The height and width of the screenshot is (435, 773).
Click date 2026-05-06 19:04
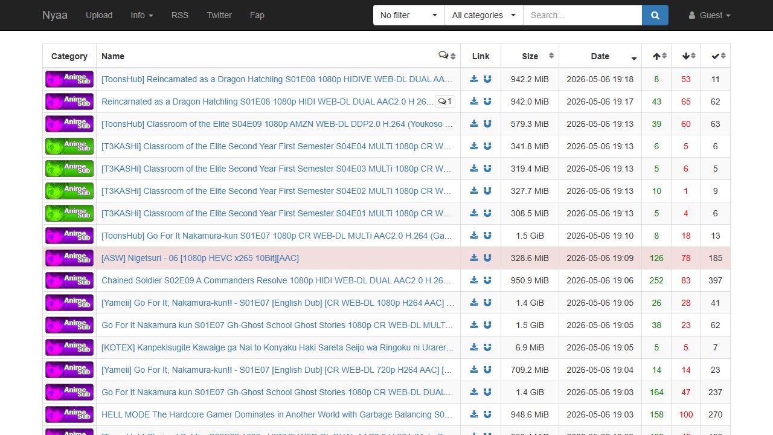tap(600, 370)
